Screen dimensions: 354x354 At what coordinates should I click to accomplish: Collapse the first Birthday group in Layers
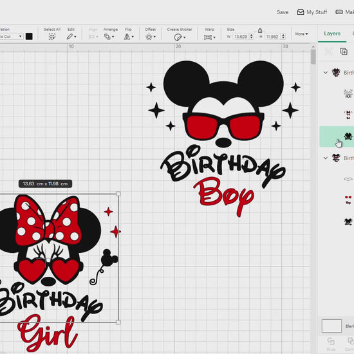click(x=325, y=73)
